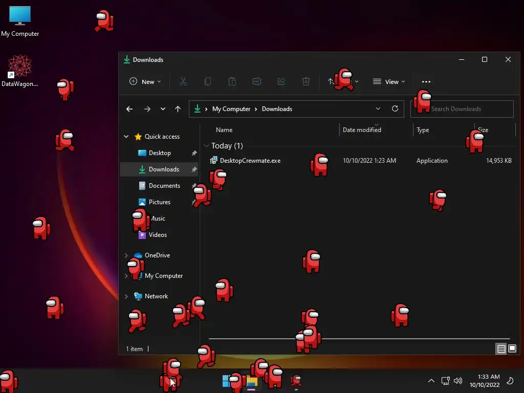The height and width of the screenshot is (393, 524).
Task: Click the horizontal scrollbar in file list
Action: tap(359, 339)
